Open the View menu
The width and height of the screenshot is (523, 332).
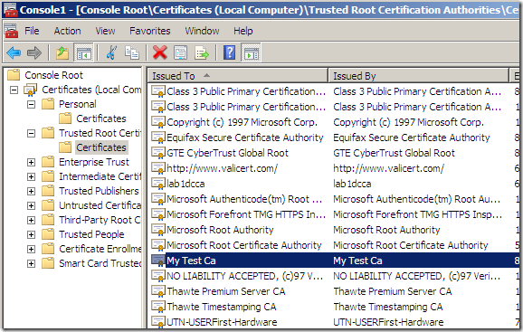pos(105,31)
